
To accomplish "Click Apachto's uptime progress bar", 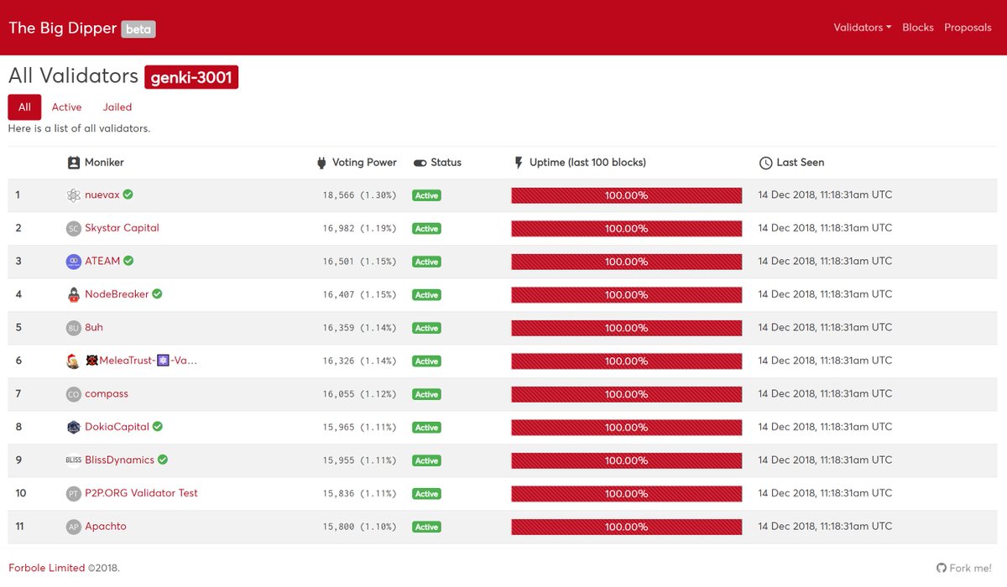I will (627, 527).
